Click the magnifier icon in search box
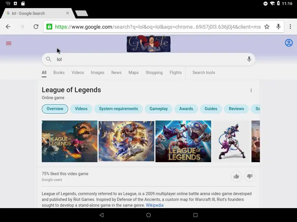This screenshot has height=222, width=297. click(48, 59)
